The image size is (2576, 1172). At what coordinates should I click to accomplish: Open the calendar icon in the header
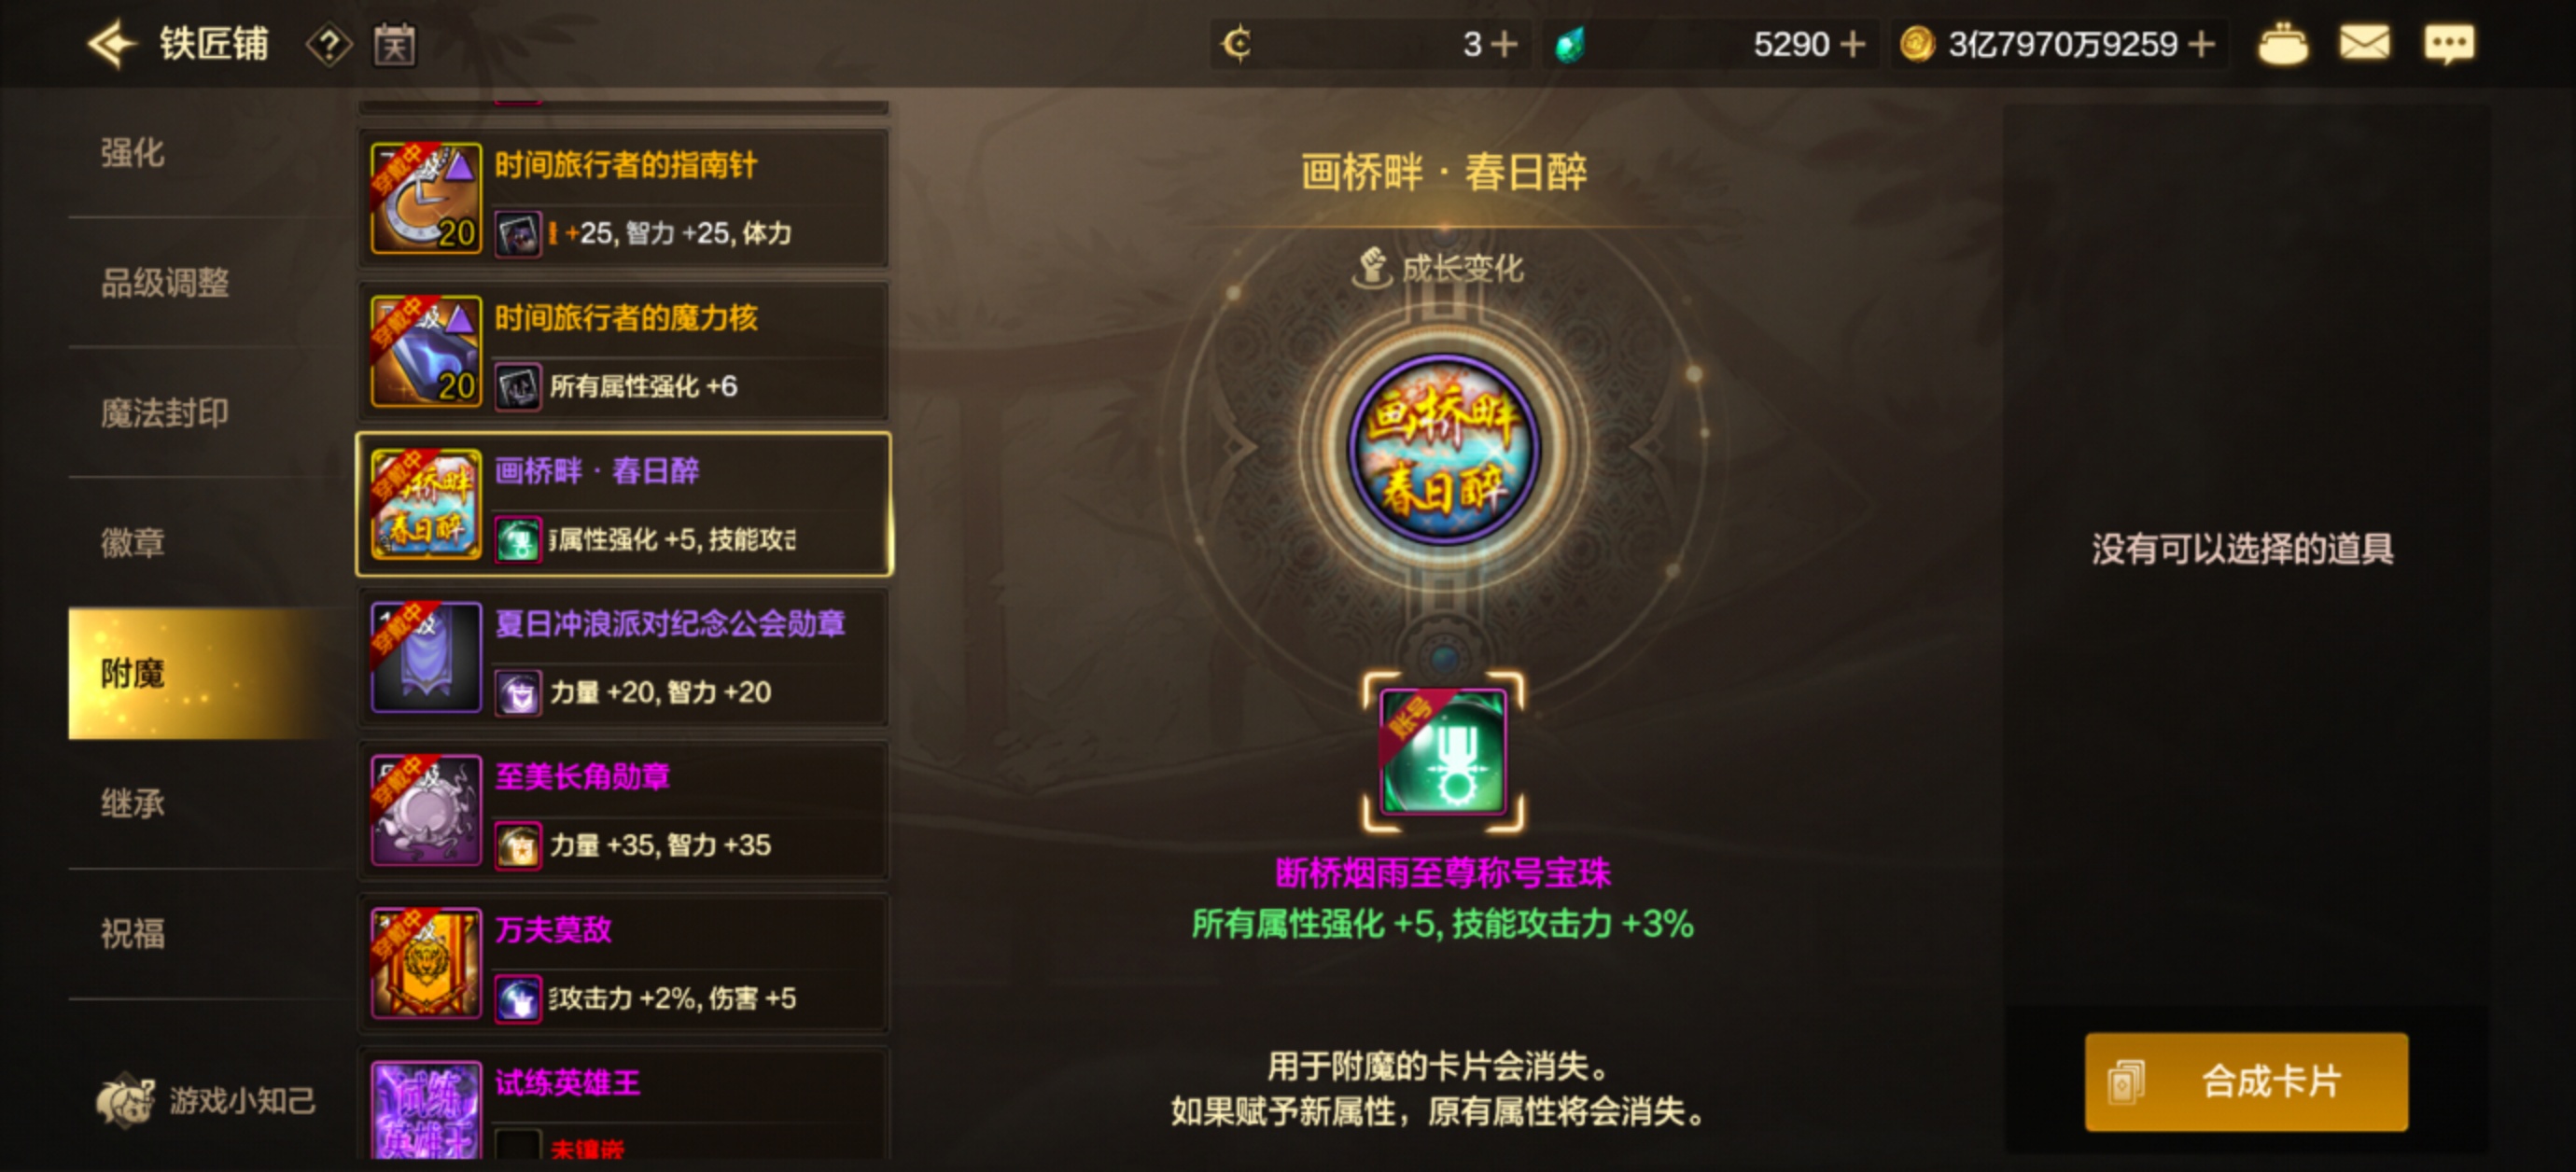click(x=395, y=45)
